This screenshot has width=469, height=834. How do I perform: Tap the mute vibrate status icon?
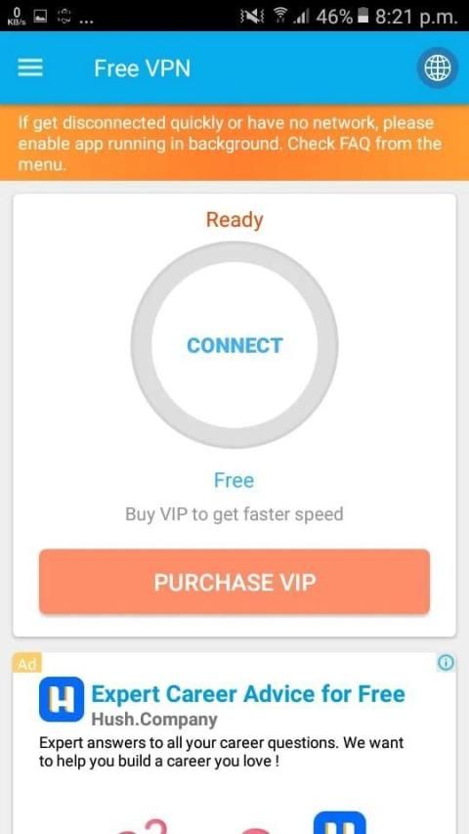pos(250,17)
